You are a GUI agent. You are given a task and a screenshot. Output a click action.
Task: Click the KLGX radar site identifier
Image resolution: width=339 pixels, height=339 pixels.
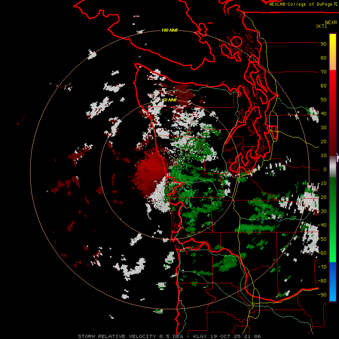(x=200, y=336)
